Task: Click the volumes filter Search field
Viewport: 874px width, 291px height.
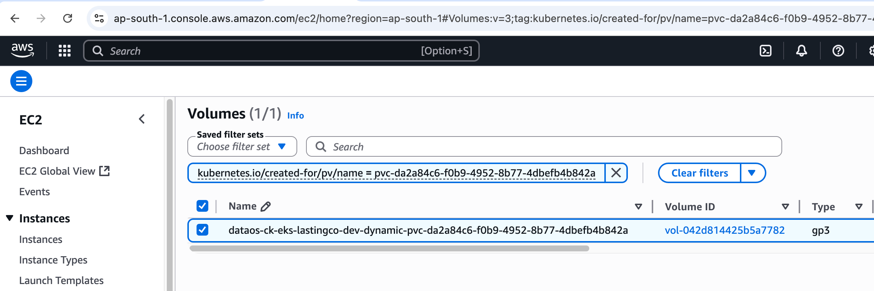Action: (x=544, y=146)
